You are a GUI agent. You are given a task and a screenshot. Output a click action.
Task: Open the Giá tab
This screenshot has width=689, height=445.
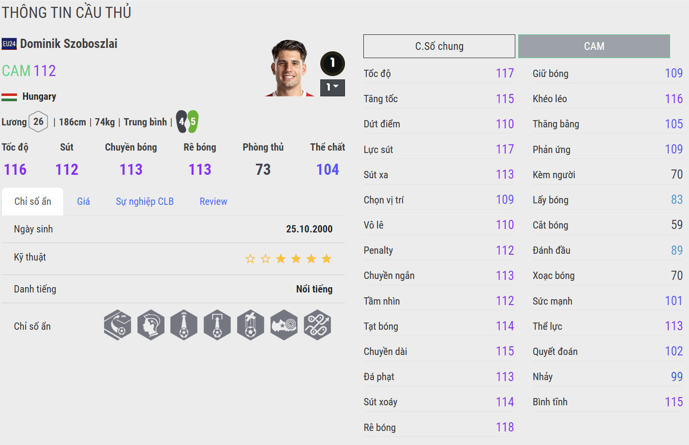84,201
